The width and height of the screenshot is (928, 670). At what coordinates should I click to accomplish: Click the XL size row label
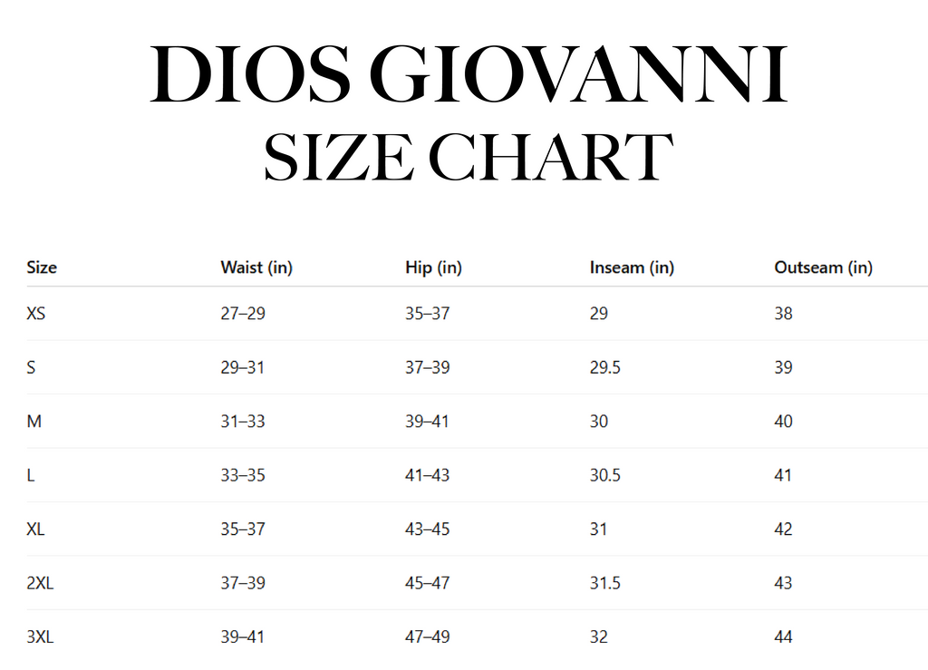35,529
